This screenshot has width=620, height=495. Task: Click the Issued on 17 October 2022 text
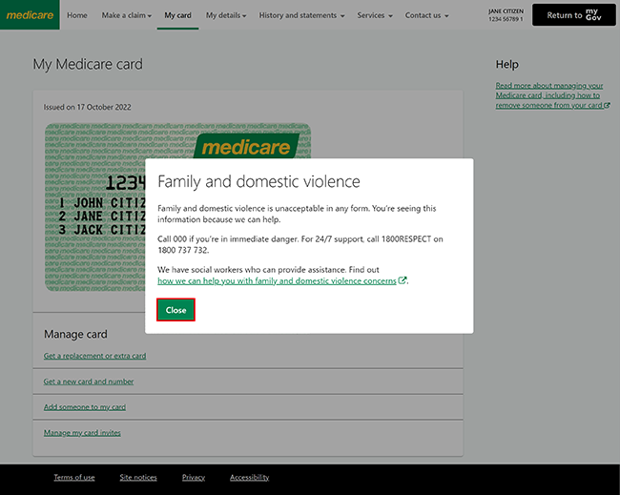tap(88, 107)
